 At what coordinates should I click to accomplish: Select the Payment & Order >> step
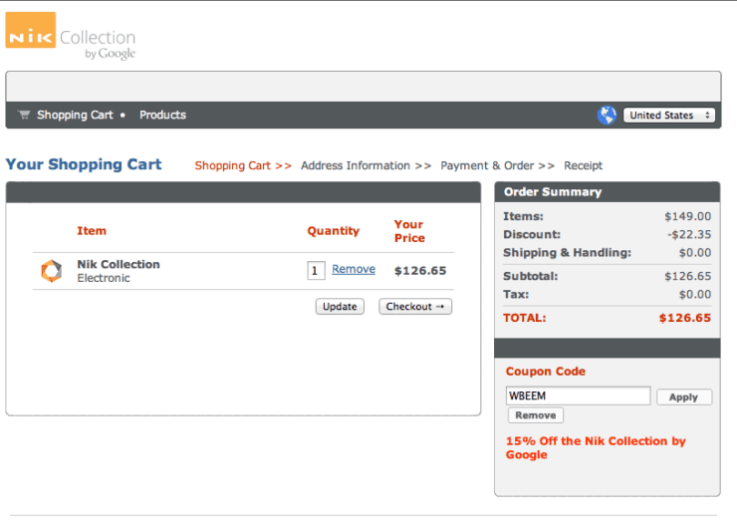coord(497,165)
